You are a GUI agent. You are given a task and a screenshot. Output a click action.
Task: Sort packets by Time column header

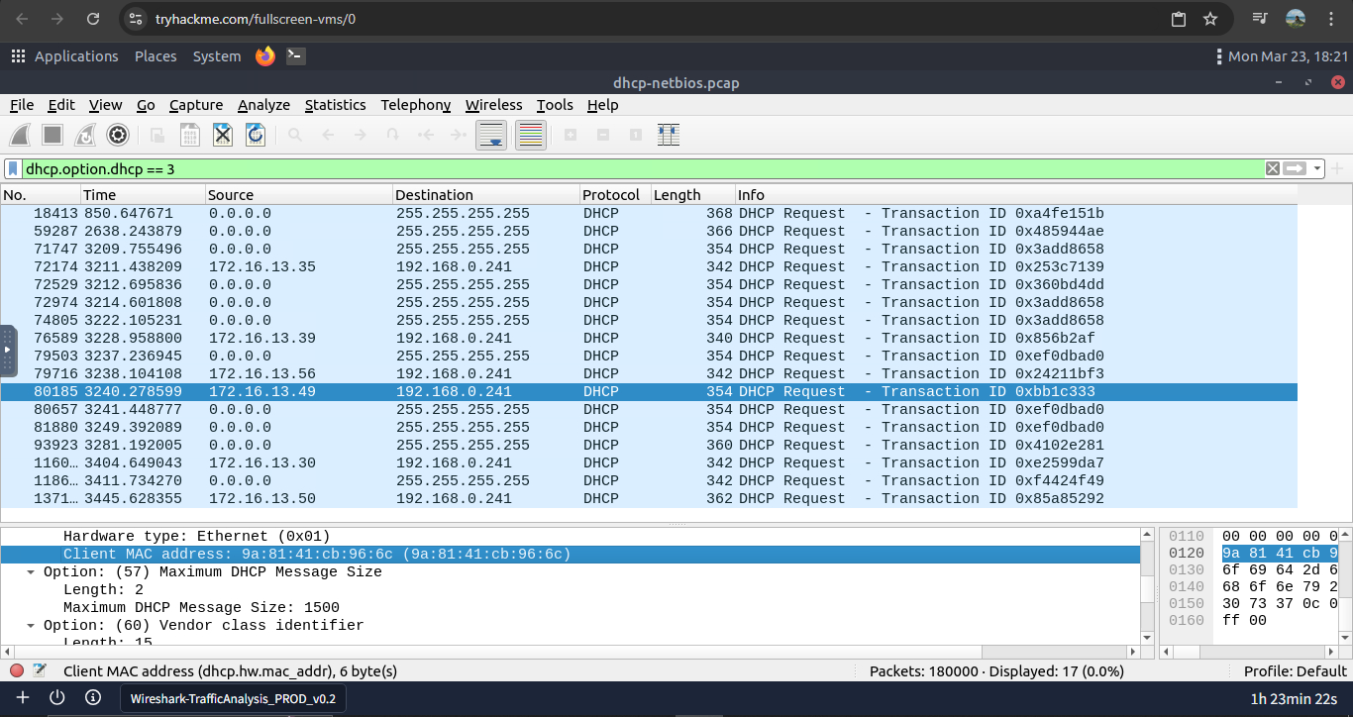(143, 195)
